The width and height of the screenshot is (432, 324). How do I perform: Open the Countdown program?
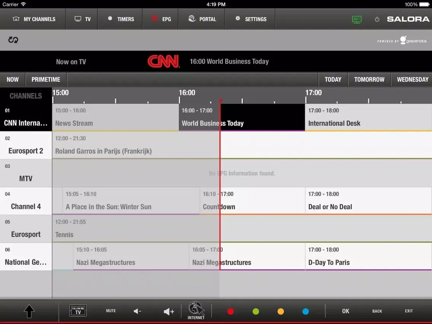click(x=253, y=201)
